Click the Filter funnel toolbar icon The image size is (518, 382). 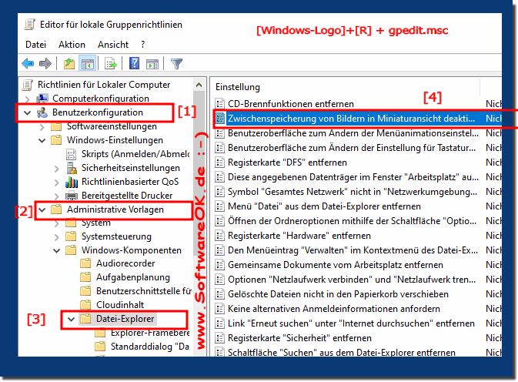tap(176, 63)
